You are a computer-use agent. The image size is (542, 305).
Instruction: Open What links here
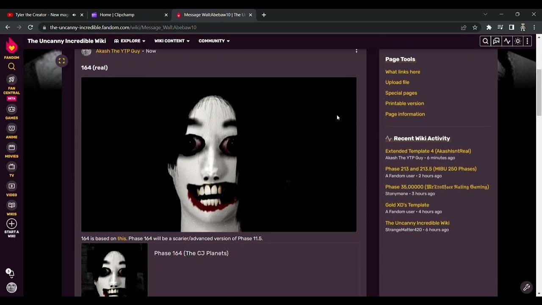click(x=403, y=72)
